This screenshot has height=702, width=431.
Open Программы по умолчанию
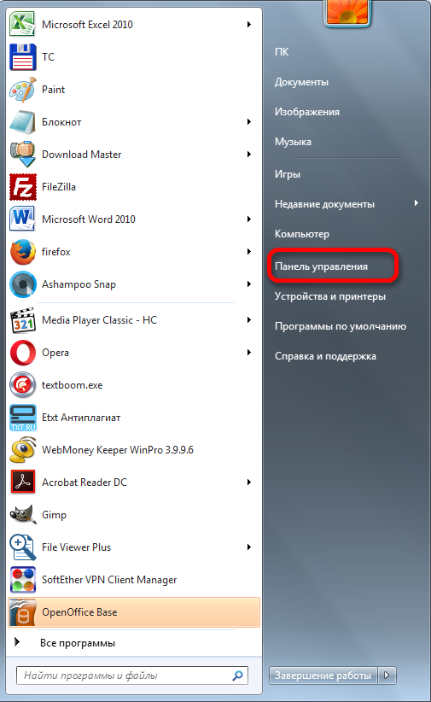point(341,326)
